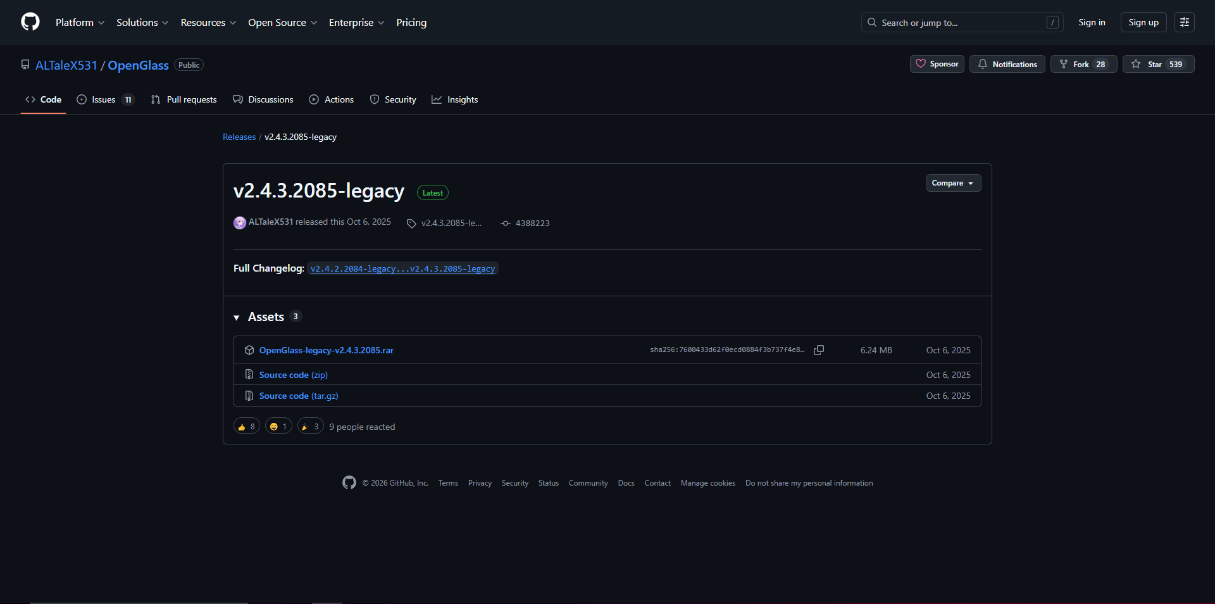Sponsor this project with heart button
This screenshot has height=604, width=1215.
click(x=937, y=64)
